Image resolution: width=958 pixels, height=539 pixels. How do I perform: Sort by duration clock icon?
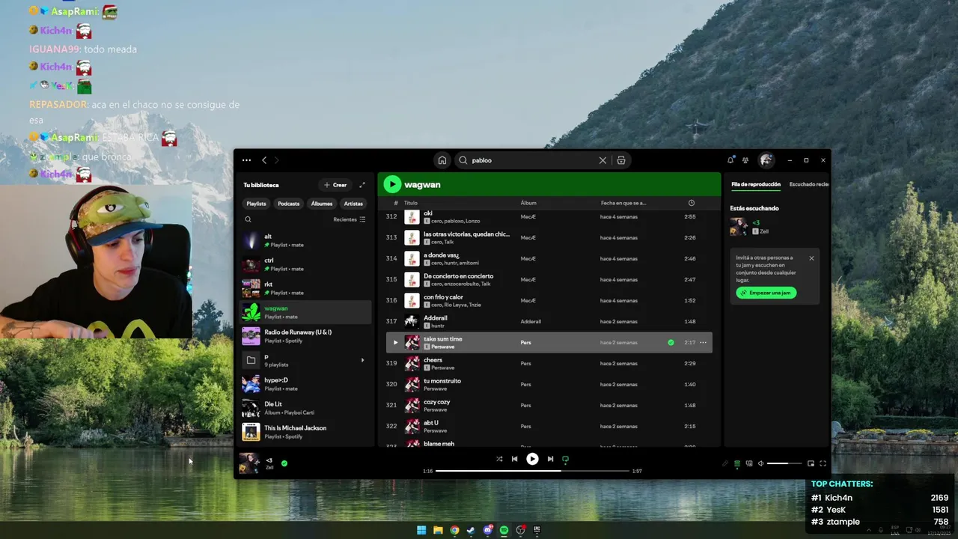tap(691, 203)
